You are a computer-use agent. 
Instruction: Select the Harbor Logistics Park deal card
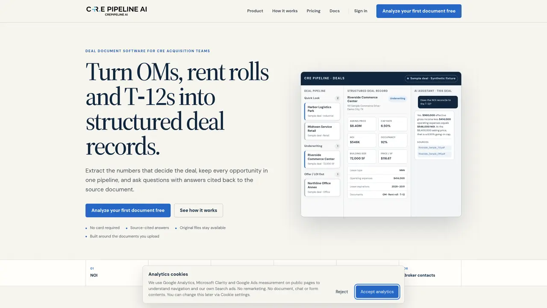[x=322, y=112]
